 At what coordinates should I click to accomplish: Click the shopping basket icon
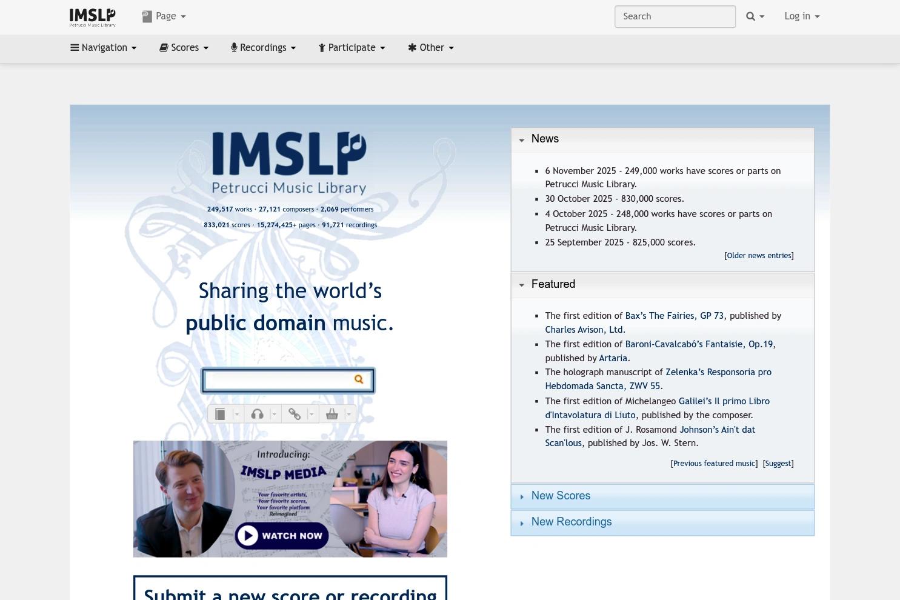[x=332, y=414]
